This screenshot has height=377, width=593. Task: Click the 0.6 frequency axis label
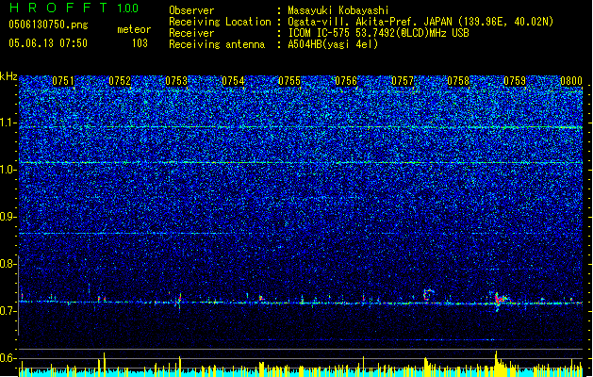pos(8,358)
